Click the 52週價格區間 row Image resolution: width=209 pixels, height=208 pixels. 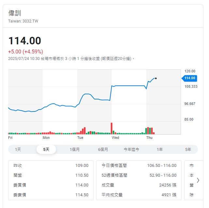click(139, 175)
